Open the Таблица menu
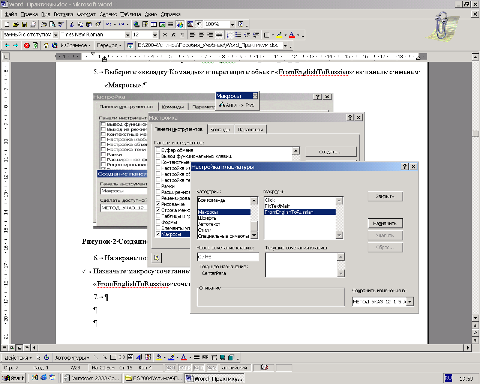480x384 pixels. coord(130,14)
